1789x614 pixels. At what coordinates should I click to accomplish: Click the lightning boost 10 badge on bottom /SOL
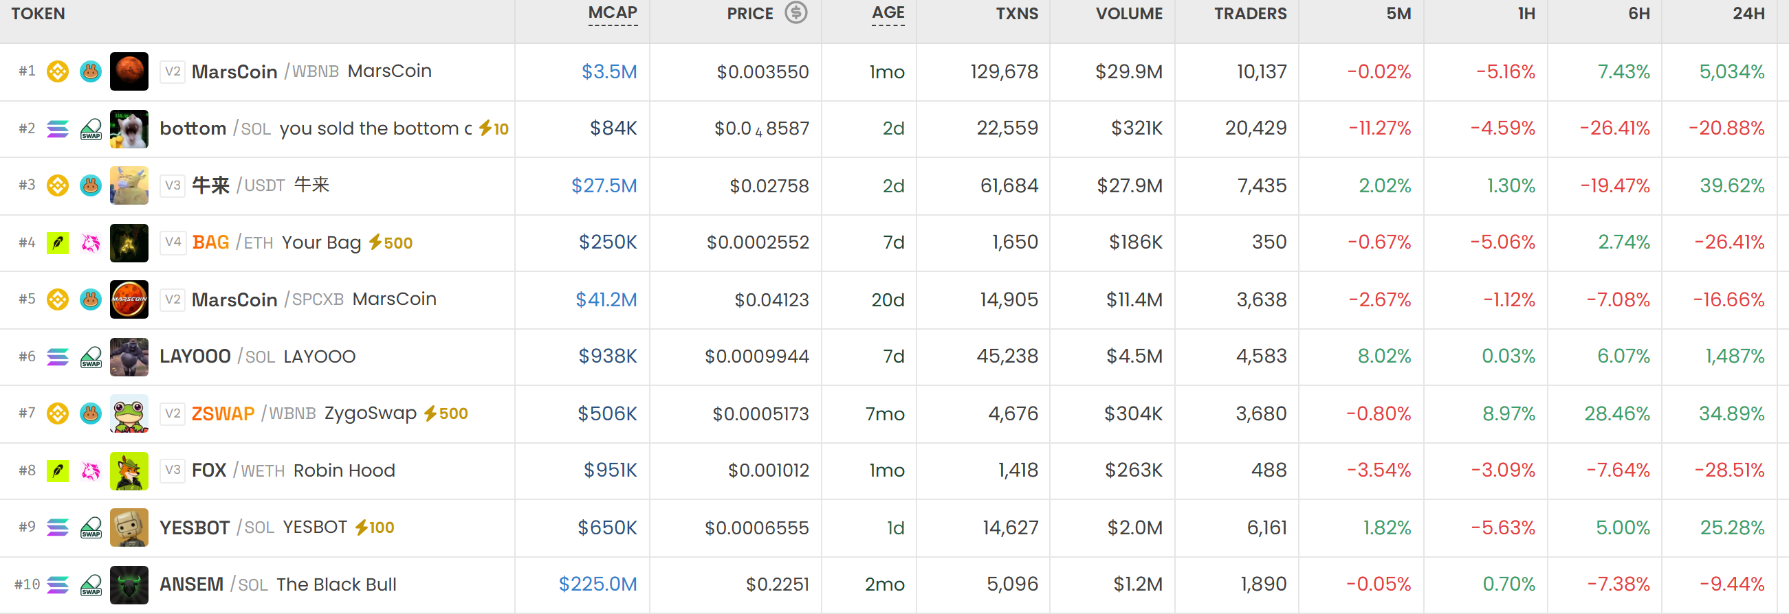click(494, 128)
